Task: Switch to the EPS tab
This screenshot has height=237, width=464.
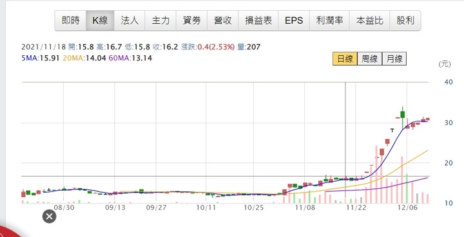Action: (x=294, y=21)
